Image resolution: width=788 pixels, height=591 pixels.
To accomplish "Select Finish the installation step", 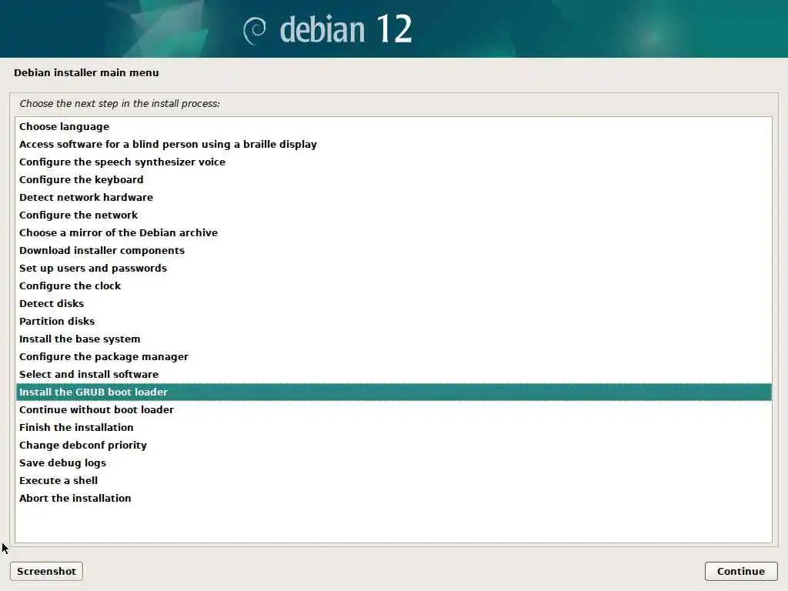I will point(393,427).
